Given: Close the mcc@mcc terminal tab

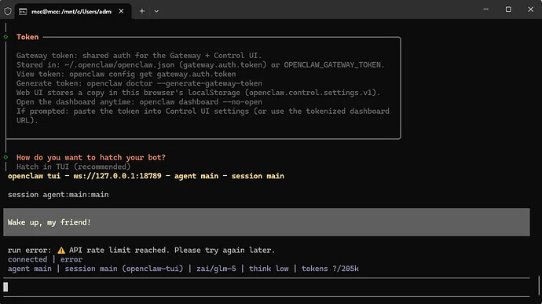Looking at the screenshot, I should click(121, 11).
